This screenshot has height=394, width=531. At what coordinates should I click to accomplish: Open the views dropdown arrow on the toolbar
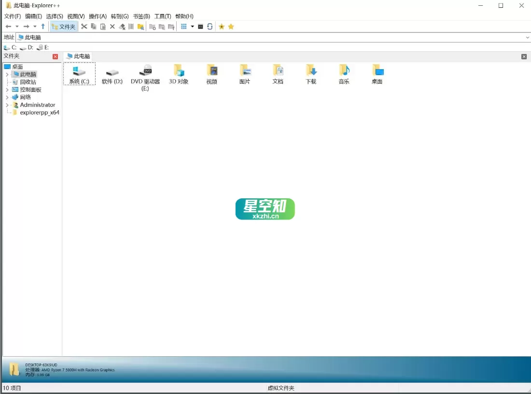coord(192,27)
